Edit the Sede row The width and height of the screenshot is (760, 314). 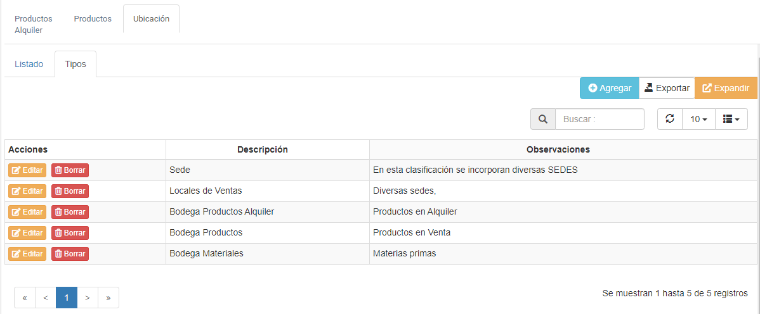pyautogui.click(x=27, y=170)
